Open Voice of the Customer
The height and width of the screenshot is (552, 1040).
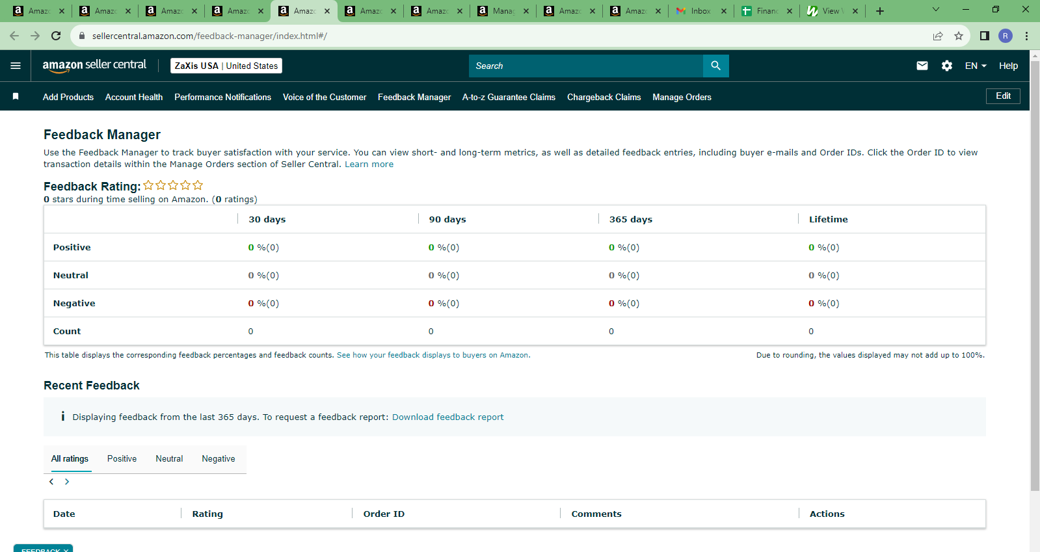click(x=325, y=97)
